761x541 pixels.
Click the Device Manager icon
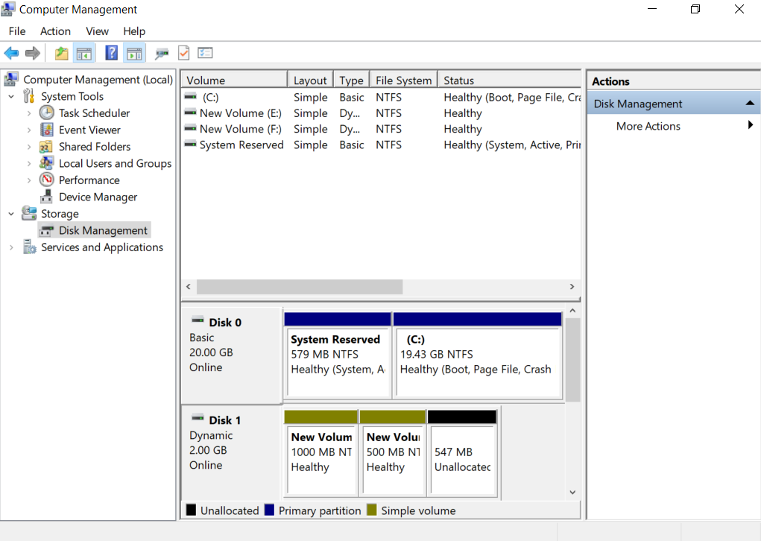(47, 197)
